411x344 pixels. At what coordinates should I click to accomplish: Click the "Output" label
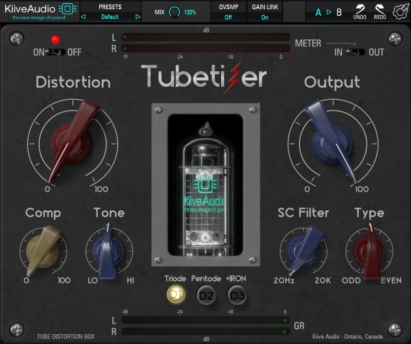332,83
